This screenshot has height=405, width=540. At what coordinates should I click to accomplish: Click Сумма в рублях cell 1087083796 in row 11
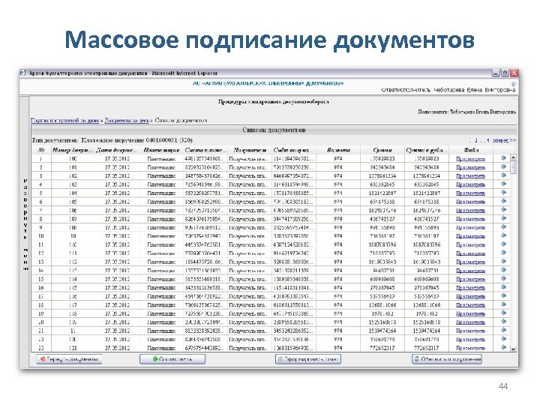tap(426, 244)
